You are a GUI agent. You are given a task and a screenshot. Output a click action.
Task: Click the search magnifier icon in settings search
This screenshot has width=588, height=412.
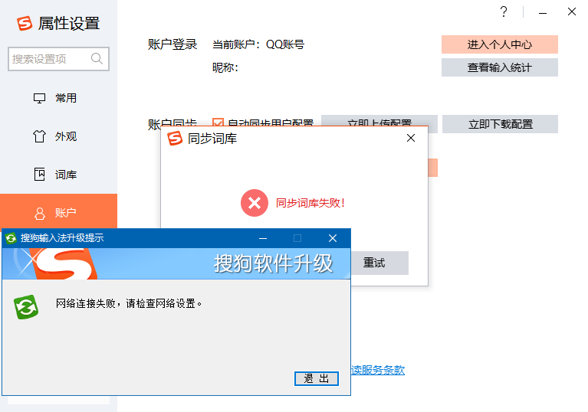click(x=97, y=58)
